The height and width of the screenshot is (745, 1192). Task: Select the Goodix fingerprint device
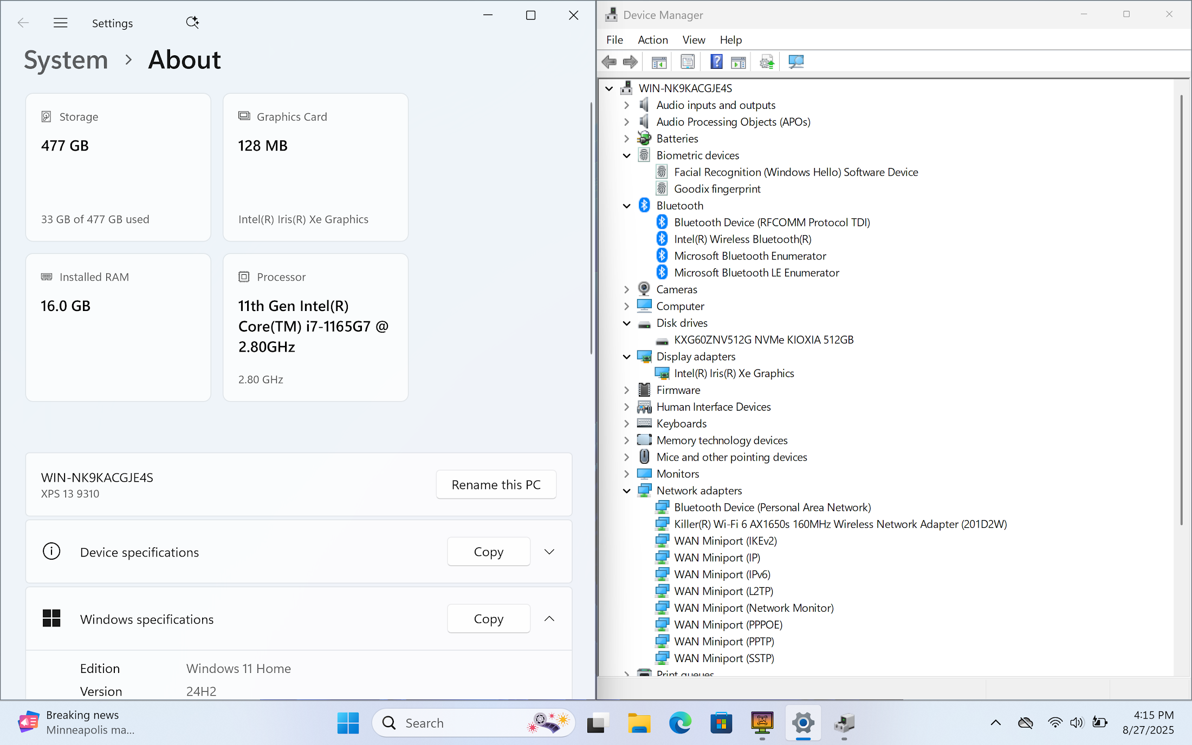pos(717,189)
